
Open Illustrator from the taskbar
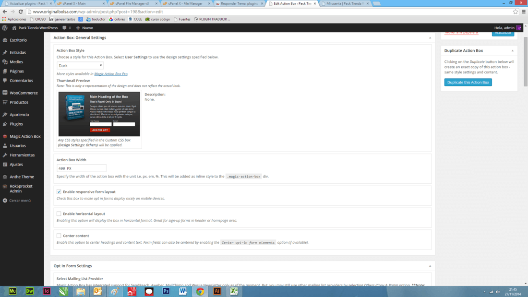click(217, 291)
